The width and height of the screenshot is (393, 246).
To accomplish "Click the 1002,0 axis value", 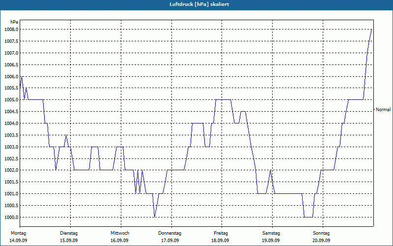I will pos(11,170).
